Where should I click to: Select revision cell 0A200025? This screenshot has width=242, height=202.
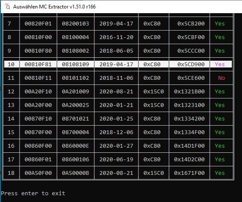[x=76, y=105]
